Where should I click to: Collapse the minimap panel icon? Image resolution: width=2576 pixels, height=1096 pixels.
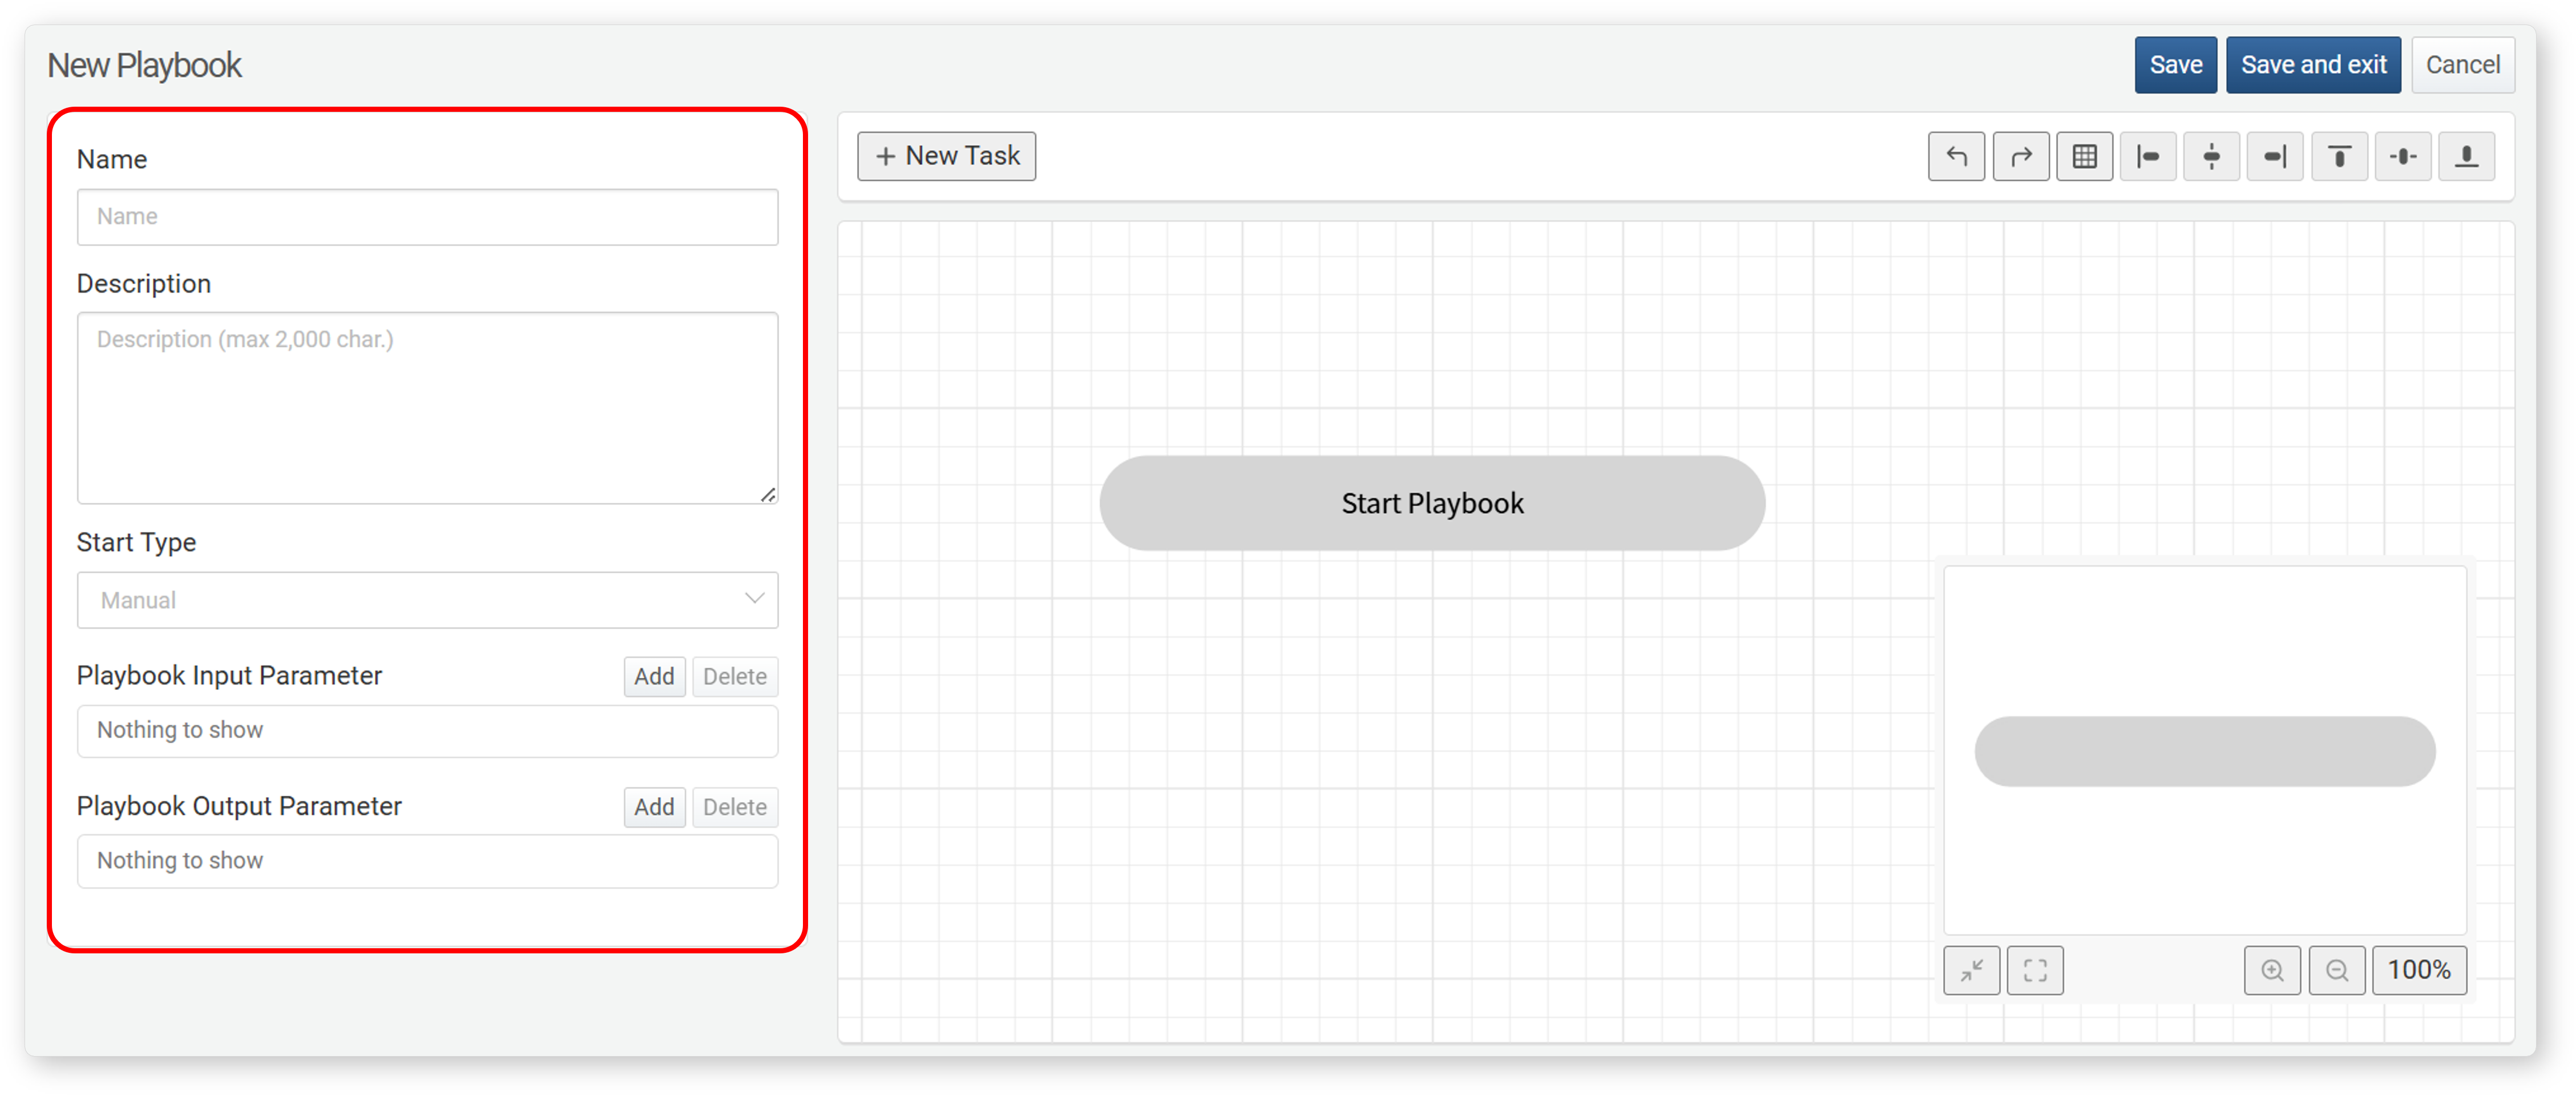tap(1971, 970)
